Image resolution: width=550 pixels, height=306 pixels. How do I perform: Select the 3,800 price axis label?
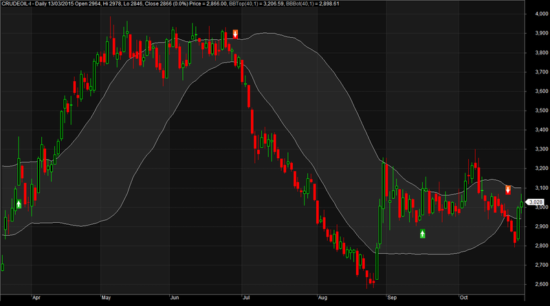[542, 53]
